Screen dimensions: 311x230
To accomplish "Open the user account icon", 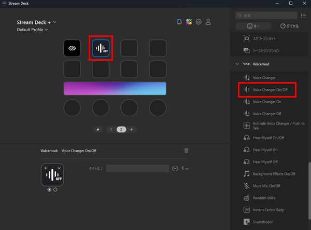I will (x=208, y=22).
